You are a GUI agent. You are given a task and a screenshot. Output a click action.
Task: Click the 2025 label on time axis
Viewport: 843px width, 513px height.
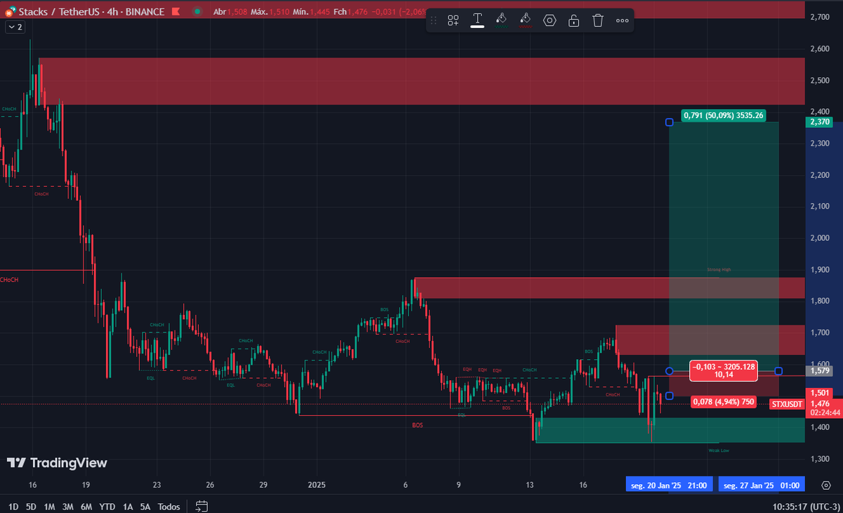tap(316, 485)
